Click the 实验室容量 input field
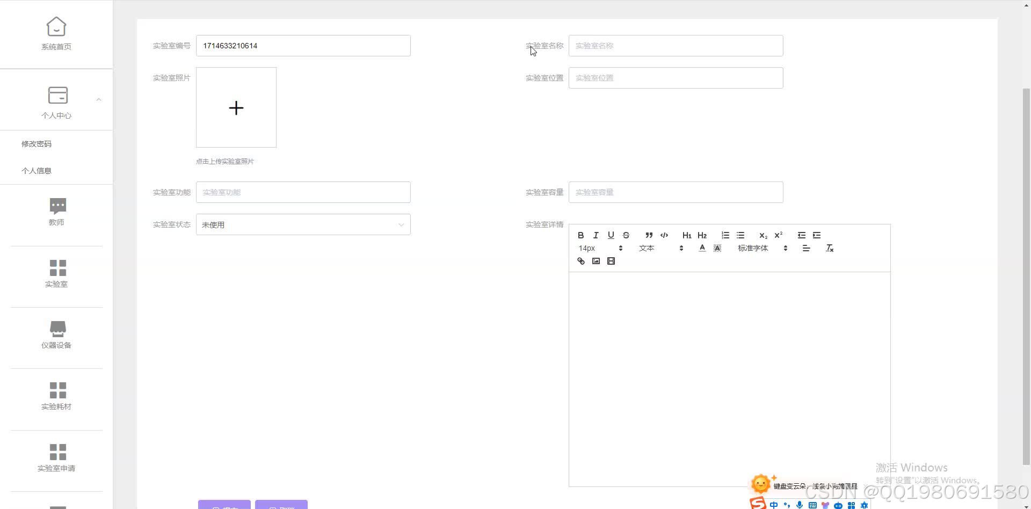1031x509 pixels. (676, 192)
